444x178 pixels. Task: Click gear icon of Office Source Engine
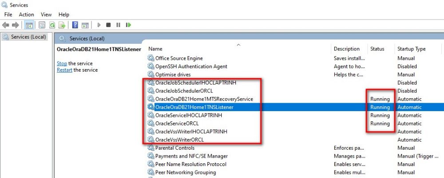coord(151,58)
